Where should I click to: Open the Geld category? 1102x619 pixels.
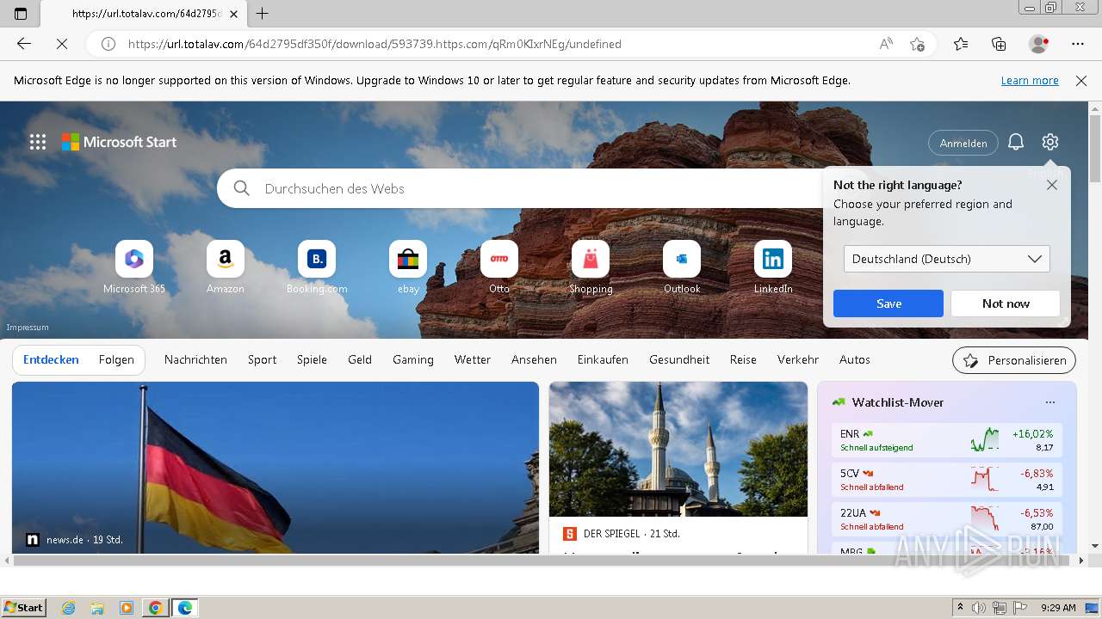coord(360,360)
